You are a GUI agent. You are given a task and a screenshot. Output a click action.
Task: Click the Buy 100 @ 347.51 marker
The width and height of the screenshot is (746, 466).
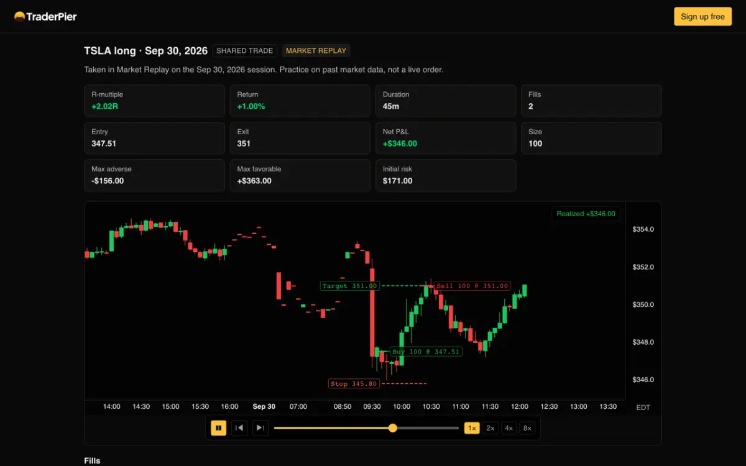(x=426, y=351)
